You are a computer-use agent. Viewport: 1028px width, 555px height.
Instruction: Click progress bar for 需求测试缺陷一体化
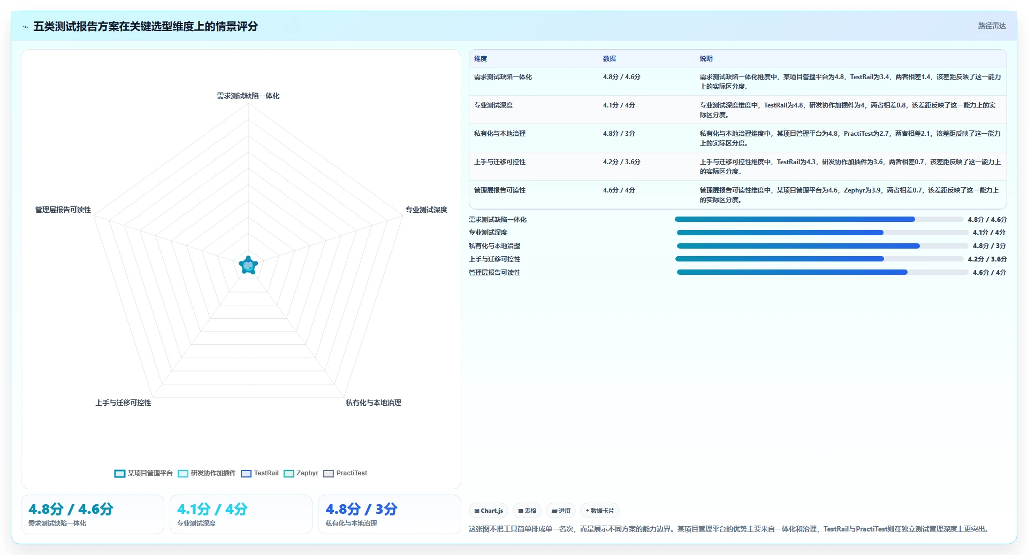pos(819,219)
